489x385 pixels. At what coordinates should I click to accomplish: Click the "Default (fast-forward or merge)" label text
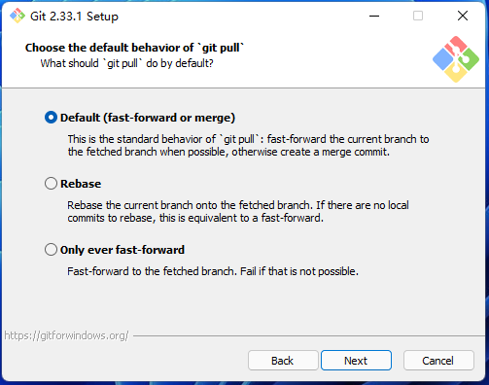coord(148,118)
